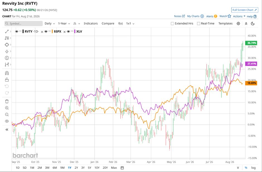
Task: Remove the RVTY series
Action: pyautogui.click(x=42, y=32)
